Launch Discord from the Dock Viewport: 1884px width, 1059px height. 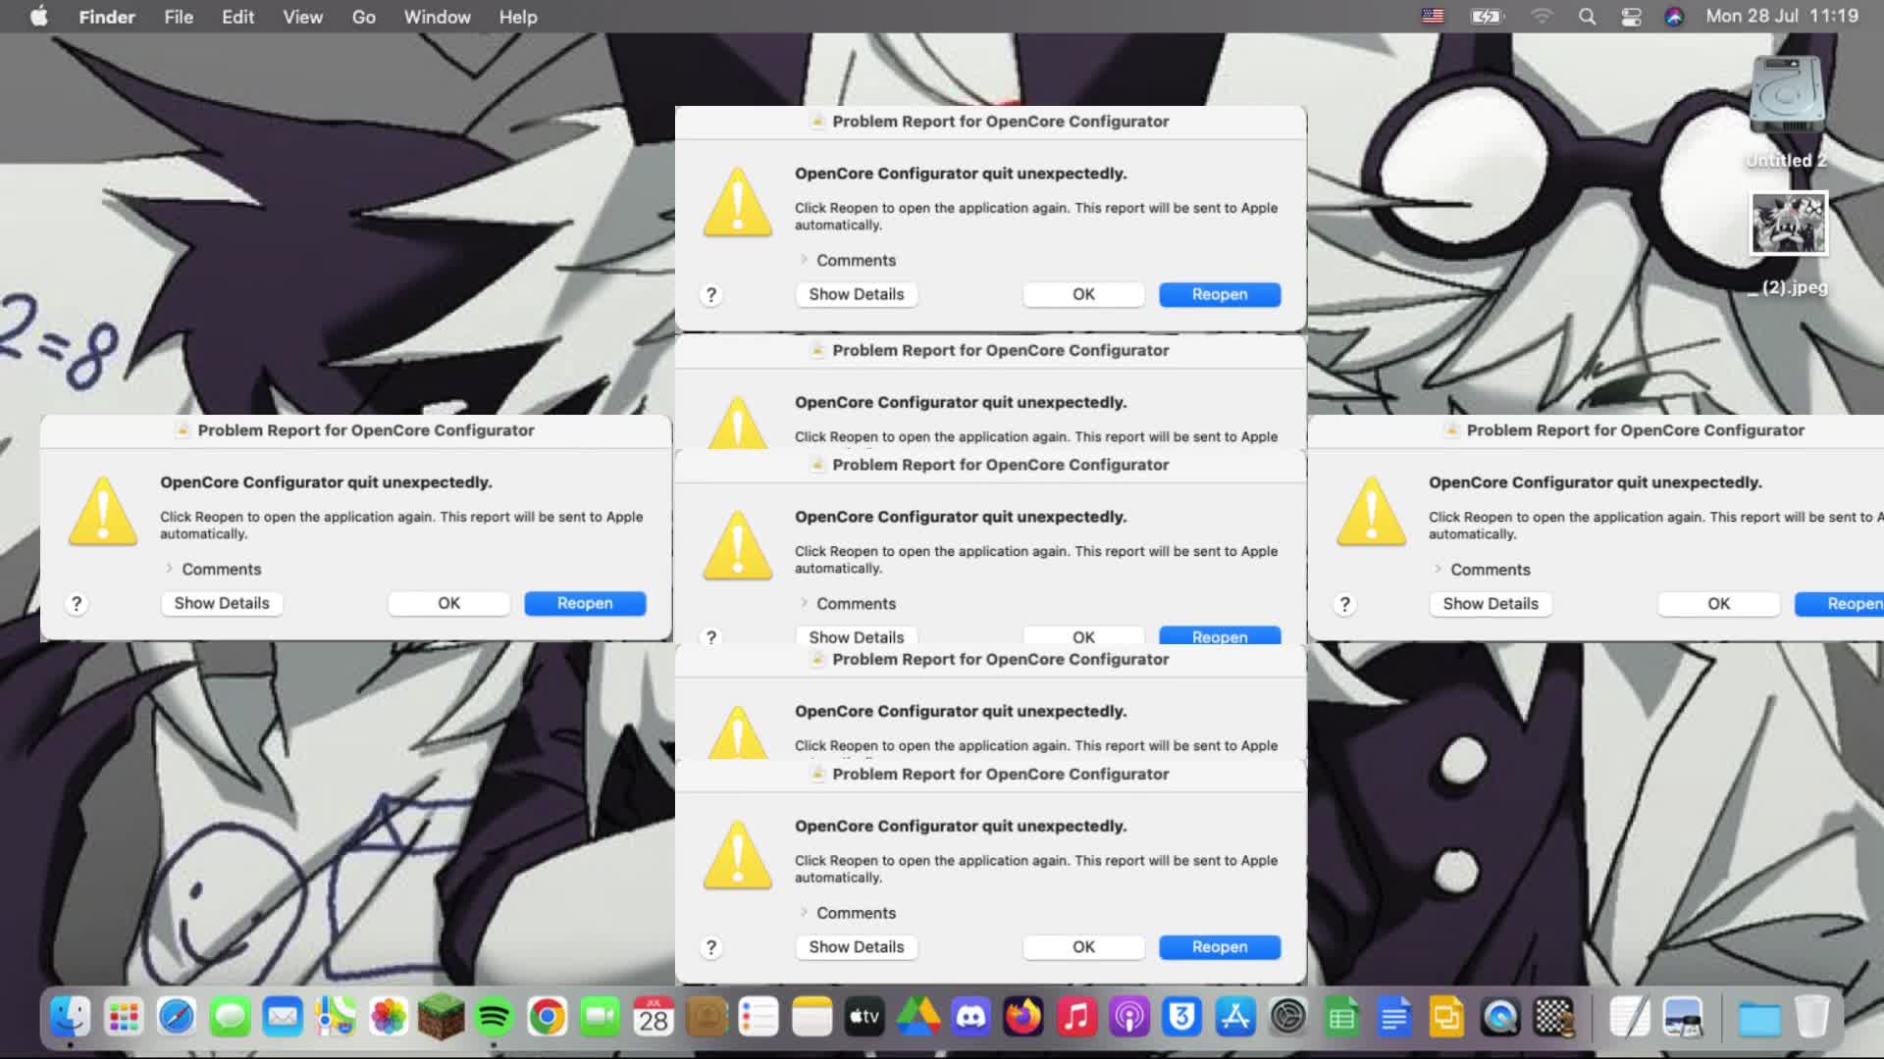(971, 1017)
